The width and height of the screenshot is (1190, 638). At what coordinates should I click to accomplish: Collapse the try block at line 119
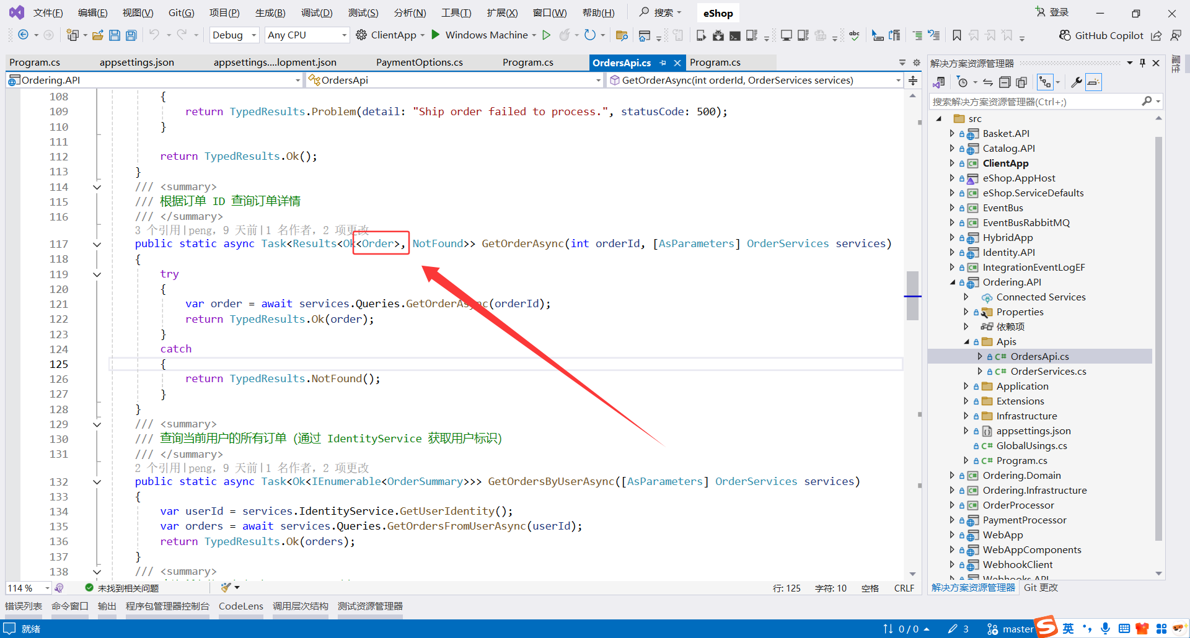(x=97, y=274)
